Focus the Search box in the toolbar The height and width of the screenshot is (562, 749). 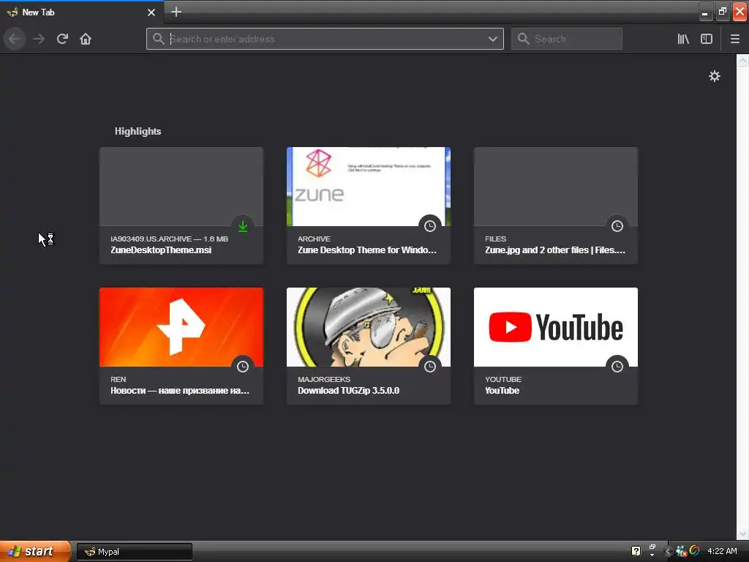(x=567, y=39)
